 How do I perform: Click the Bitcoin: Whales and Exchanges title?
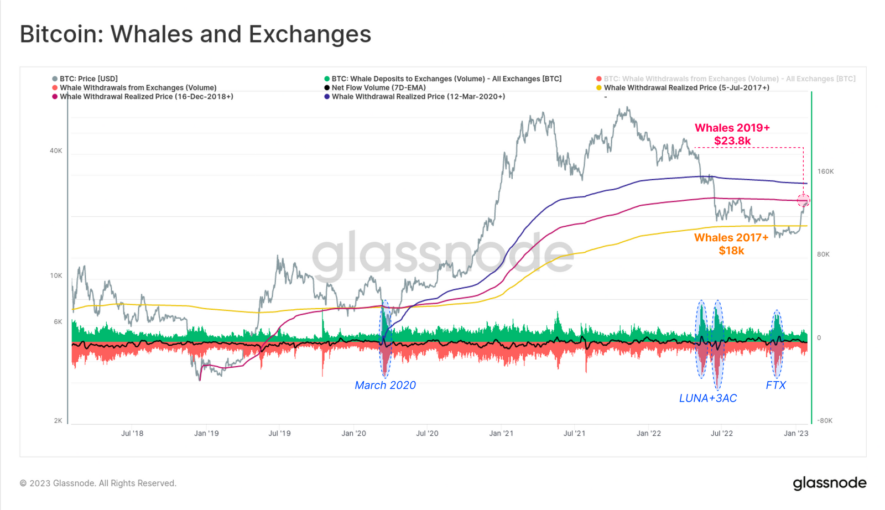(195, 34)
